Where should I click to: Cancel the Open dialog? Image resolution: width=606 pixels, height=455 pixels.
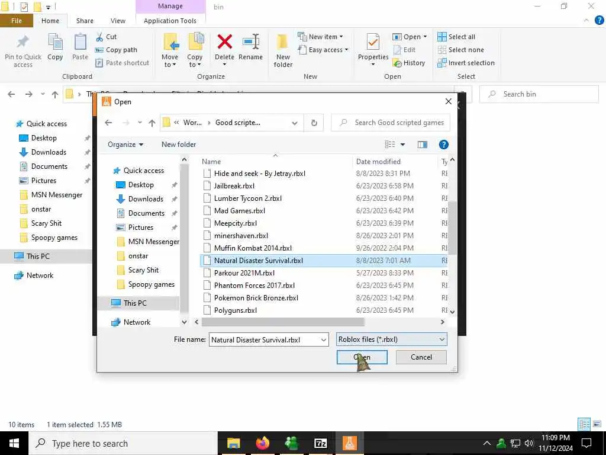pyautogui.click(x=421, y=357)
